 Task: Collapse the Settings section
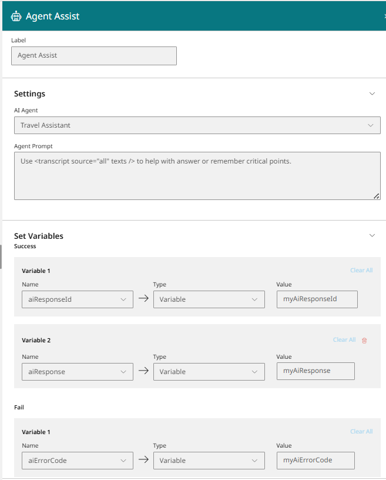click(372, 94)
